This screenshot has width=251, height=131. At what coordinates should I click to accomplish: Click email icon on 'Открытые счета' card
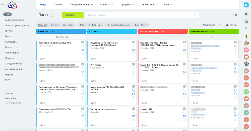tap(83, 116)
